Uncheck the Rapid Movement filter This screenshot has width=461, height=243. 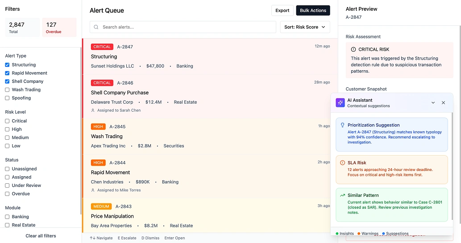tap(7, 73)
